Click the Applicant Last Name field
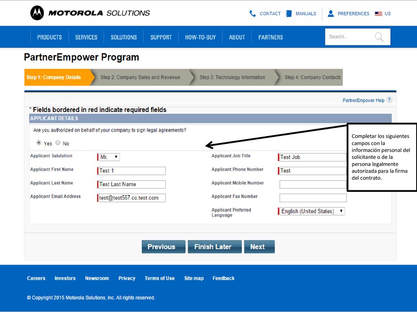 point(132,185)
